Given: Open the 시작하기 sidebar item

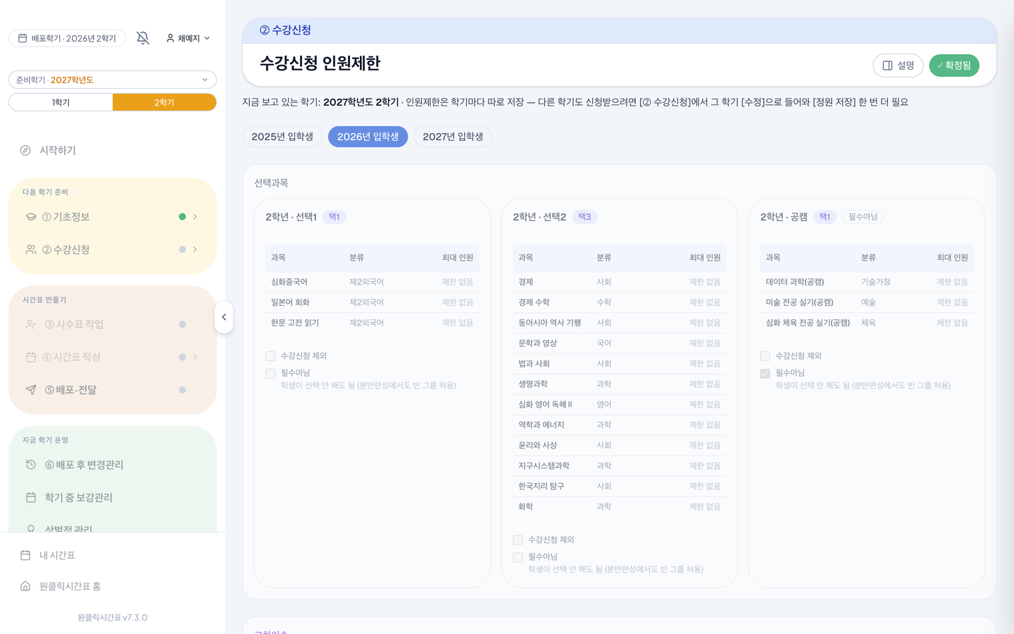Looking at the screenshot, I should [113, 150].
